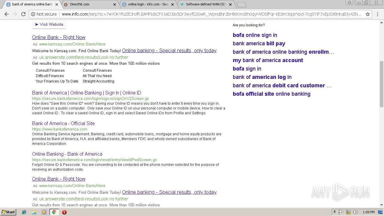
Task: Search suggestion 'my bank of america account'
Action: point(268,60)
